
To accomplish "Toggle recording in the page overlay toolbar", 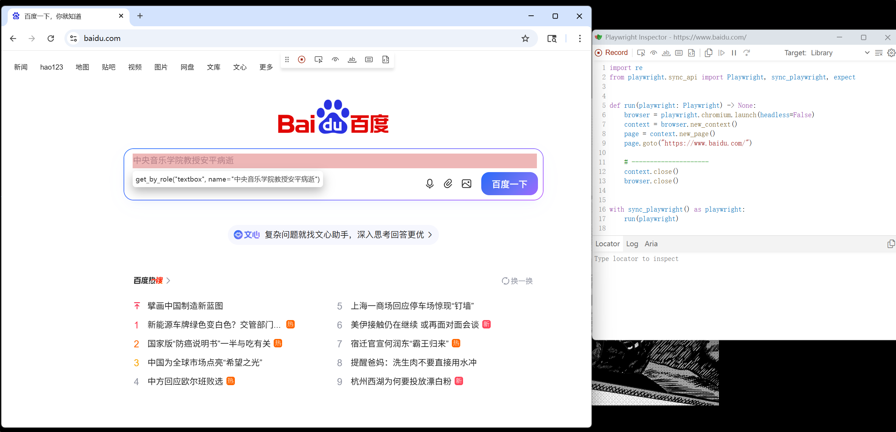I will click(302, 59).
